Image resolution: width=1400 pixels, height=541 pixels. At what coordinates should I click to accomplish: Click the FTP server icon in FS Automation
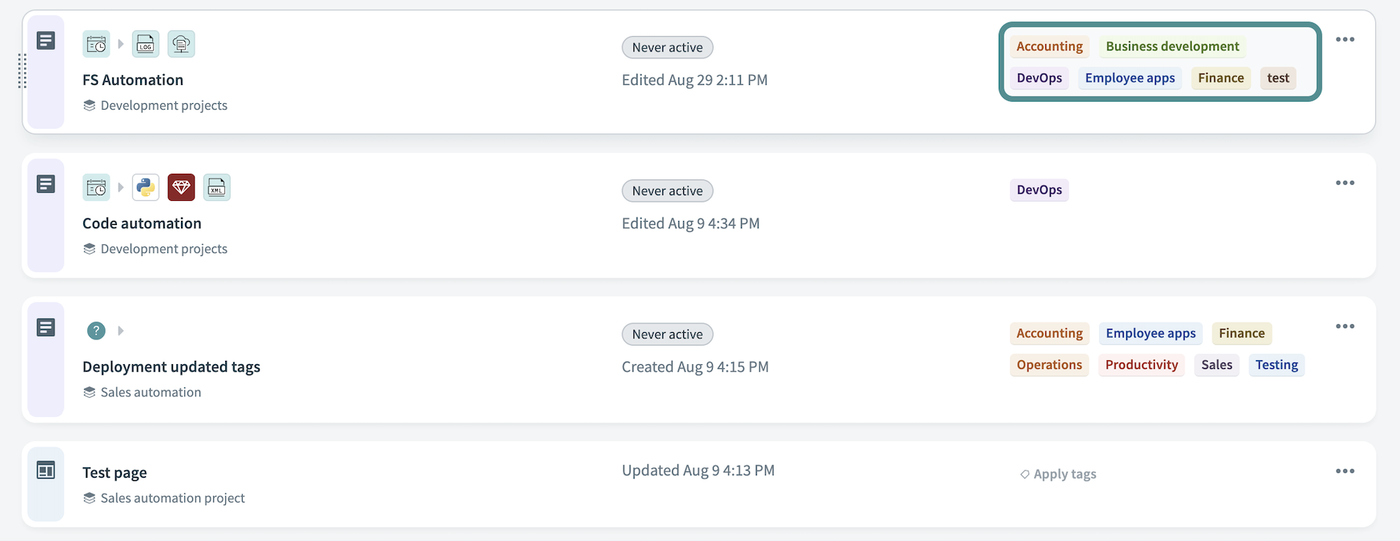click(181, 44)
